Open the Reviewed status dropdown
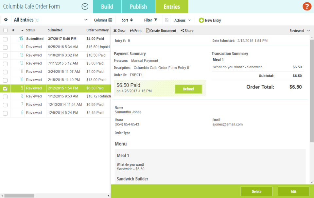 (x=299, y=30)
